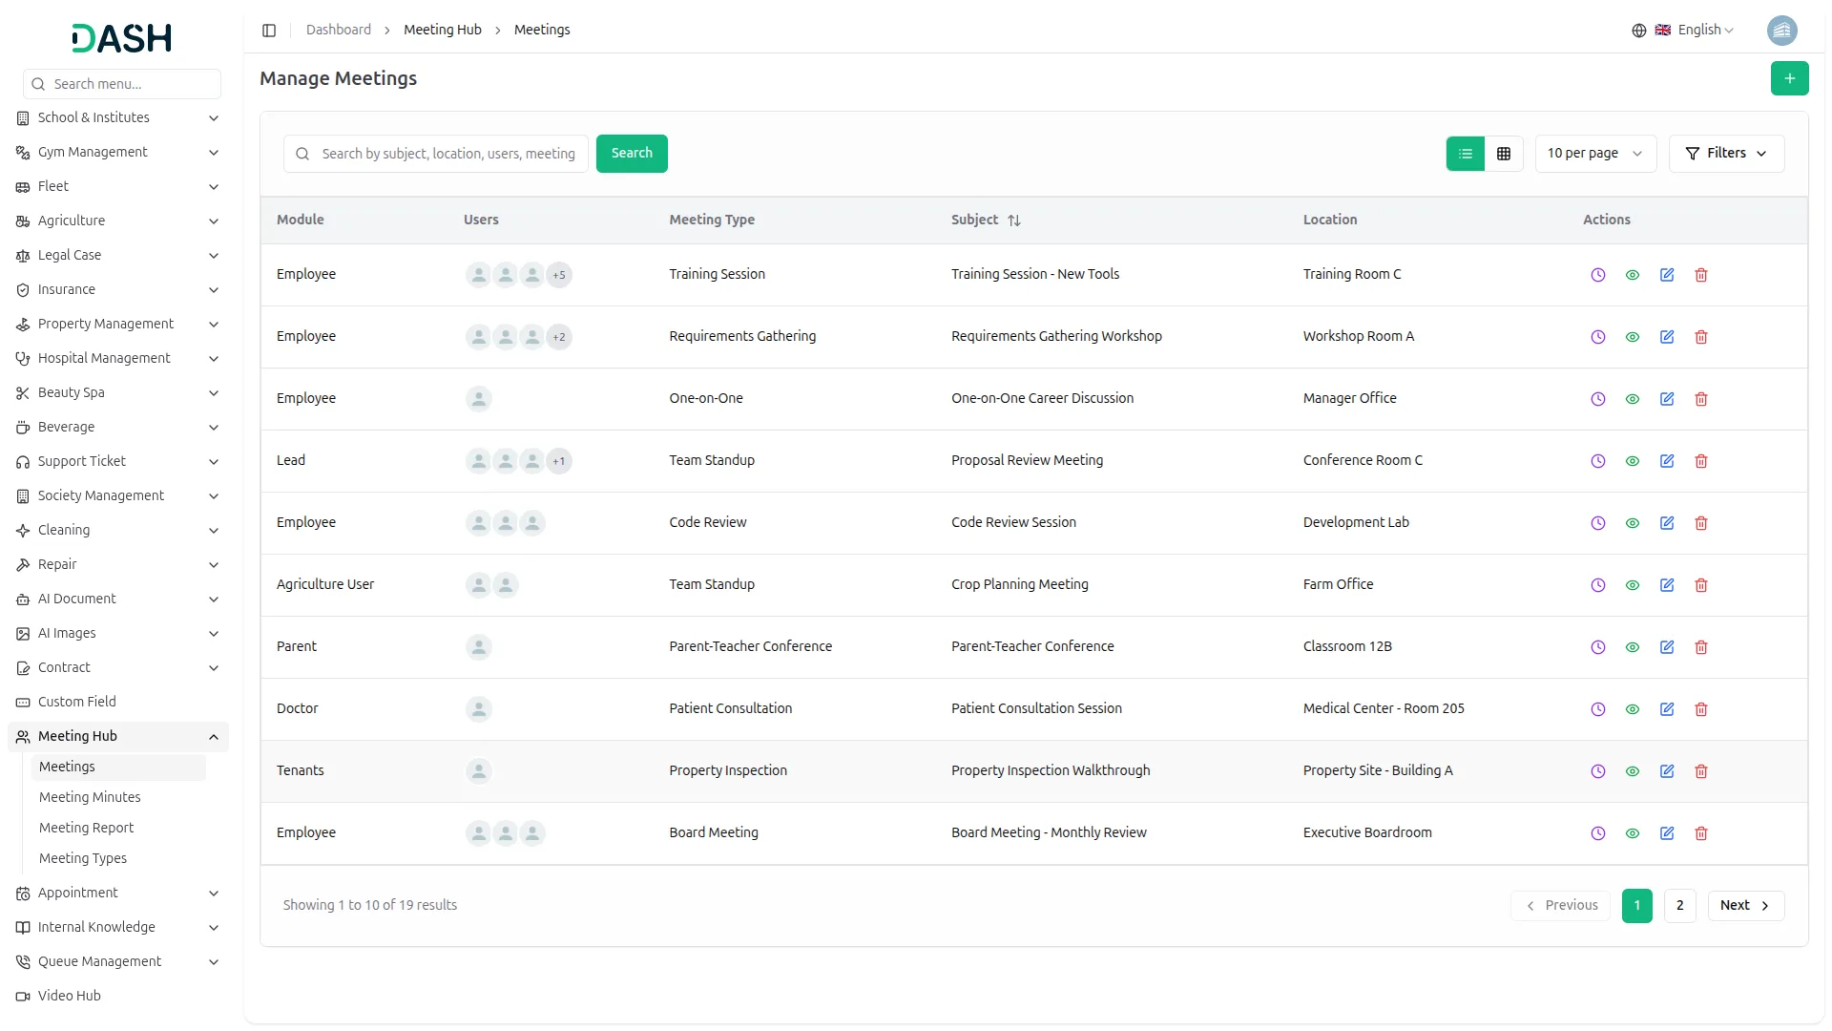
Task: Open the user profile avatar
Action: point(1781,31)
